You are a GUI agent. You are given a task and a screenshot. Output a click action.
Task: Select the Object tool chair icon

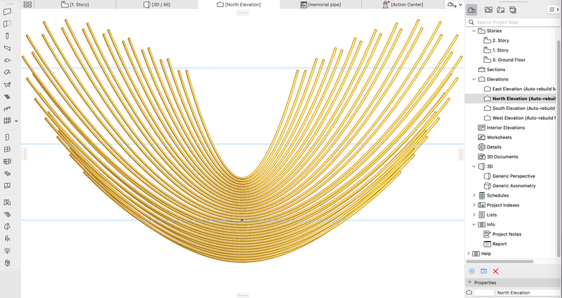(x=7, y=239)
